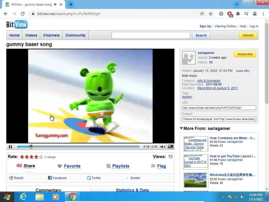The width and height of the screenshot is (269, 202).
Task: Open the tab search dropdown arrow
Action: pos(237,4)
